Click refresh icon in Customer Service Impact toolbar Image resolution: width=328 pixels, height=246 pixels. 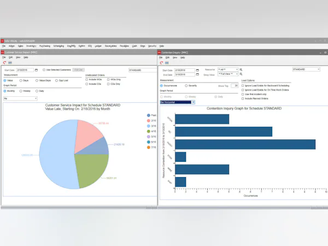(x=4, y=62)
